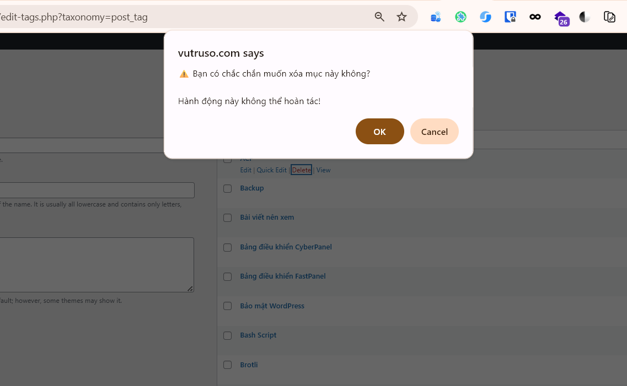Click the green puzzle piece extension icon
627x386 pixels.
pos(460,17)
